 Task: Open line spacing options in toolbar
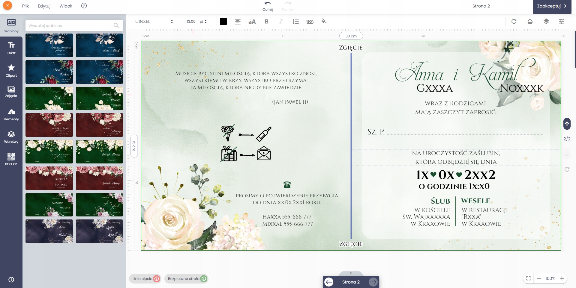(x=295, y=22)
